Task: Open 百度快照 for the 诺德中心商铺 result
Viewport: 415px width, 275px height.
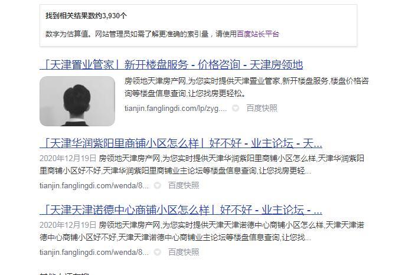Action: pos(184,252)
